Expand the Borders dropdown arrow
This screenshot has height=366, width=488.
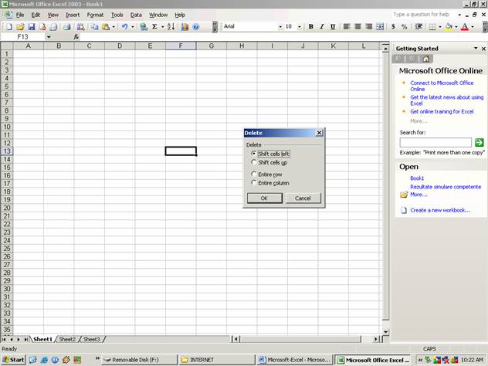pyautogui.click(x=440, y=27)
